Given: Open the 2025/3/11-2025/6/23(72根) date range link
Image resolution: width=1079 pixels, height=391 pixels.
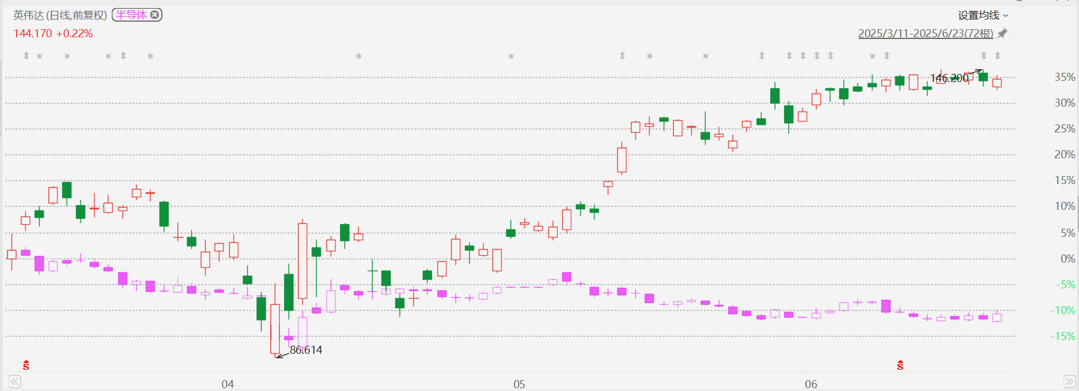Looking at the screenshot, I should pos(925,34).
